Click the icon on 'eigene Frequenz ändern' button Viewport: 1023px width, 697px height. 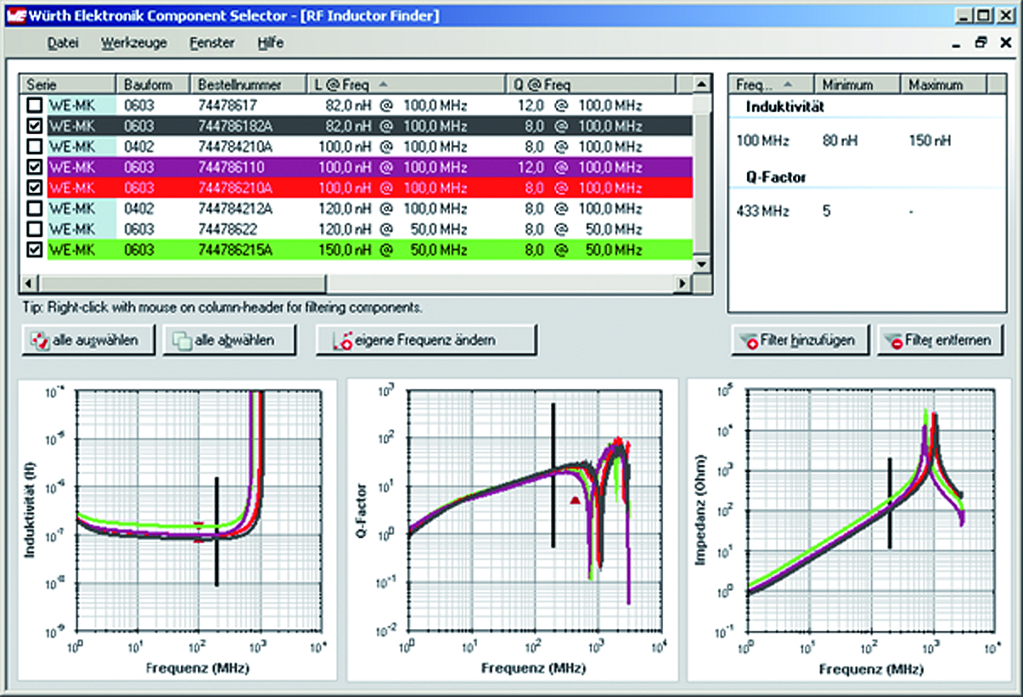point(342,340)
